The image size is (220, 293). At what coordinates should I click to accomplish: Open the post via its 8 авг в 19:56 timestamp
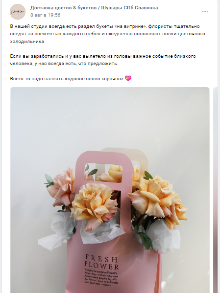(x=45, y=15)
